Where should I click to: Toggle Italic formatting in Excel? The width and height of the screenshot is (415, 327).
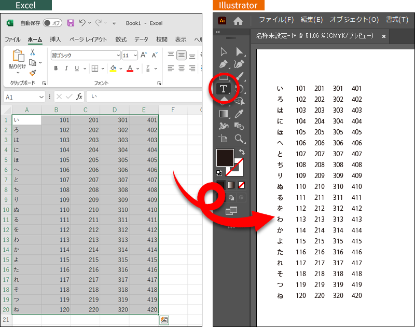tap(66, 69)
